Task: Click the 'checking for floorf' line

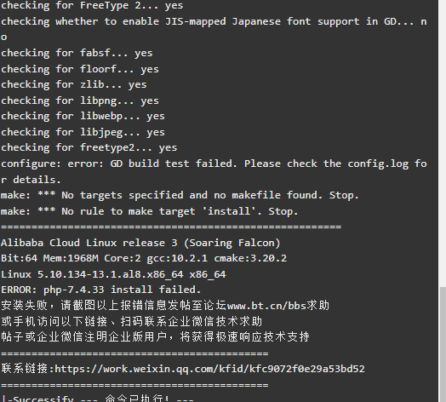Action: tap(80, 69)
